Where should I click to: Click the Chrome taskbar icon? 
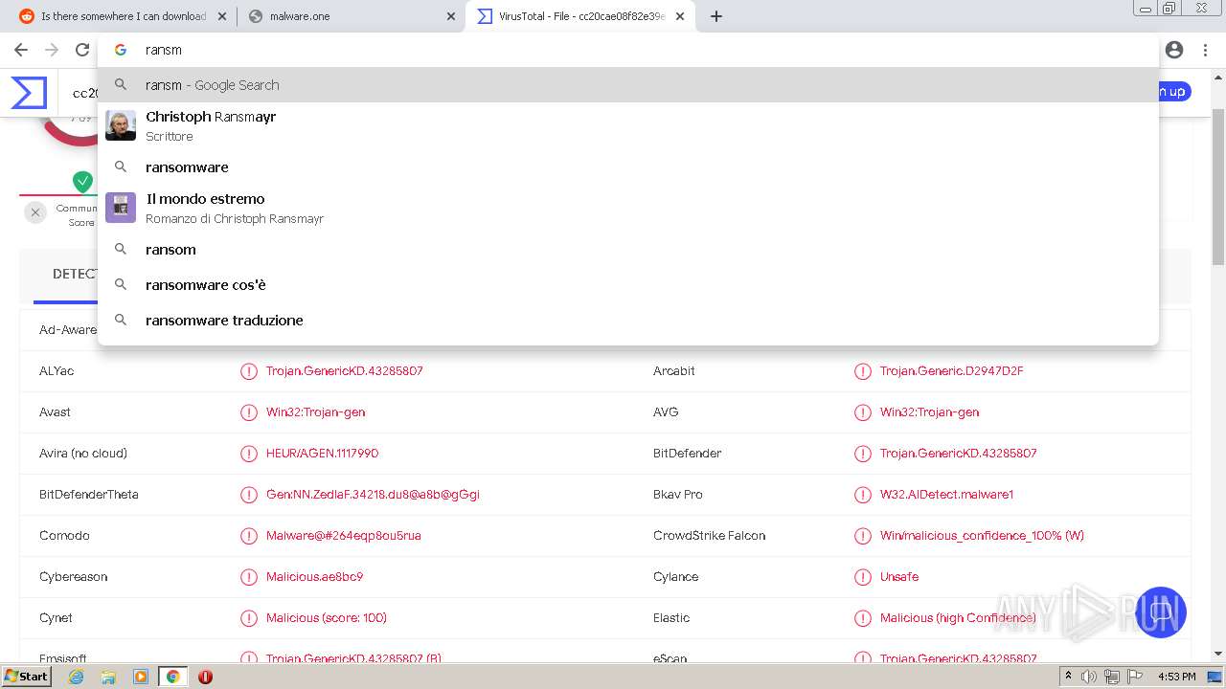click(173, 677)
